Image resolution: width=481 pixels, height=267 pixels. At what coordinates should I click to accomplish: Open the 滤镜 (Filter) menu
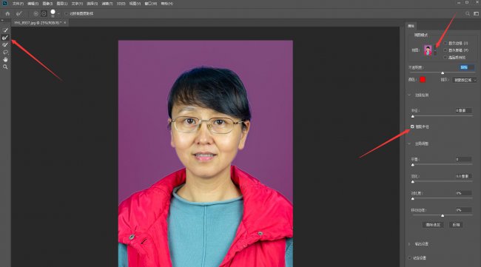tap(107, 4)
